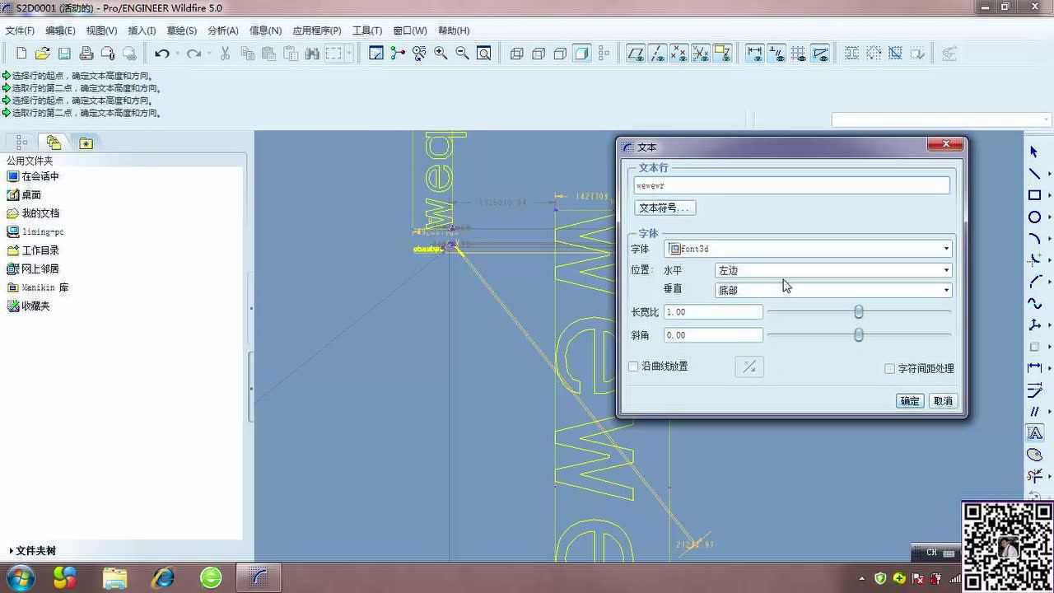The height and width of the screenshot is (593, 1054).
Task: Click the 文本符号... button
Action: click(665, 208)
